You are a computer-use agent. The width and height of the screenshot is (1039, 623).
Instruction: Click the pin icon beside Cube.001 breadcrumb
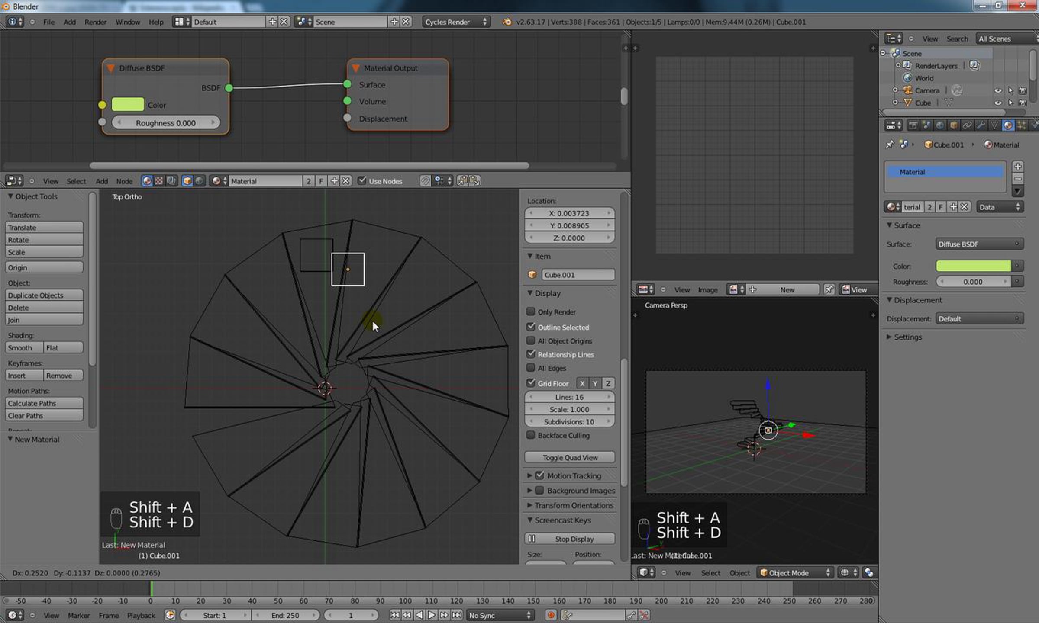[890, 145]
